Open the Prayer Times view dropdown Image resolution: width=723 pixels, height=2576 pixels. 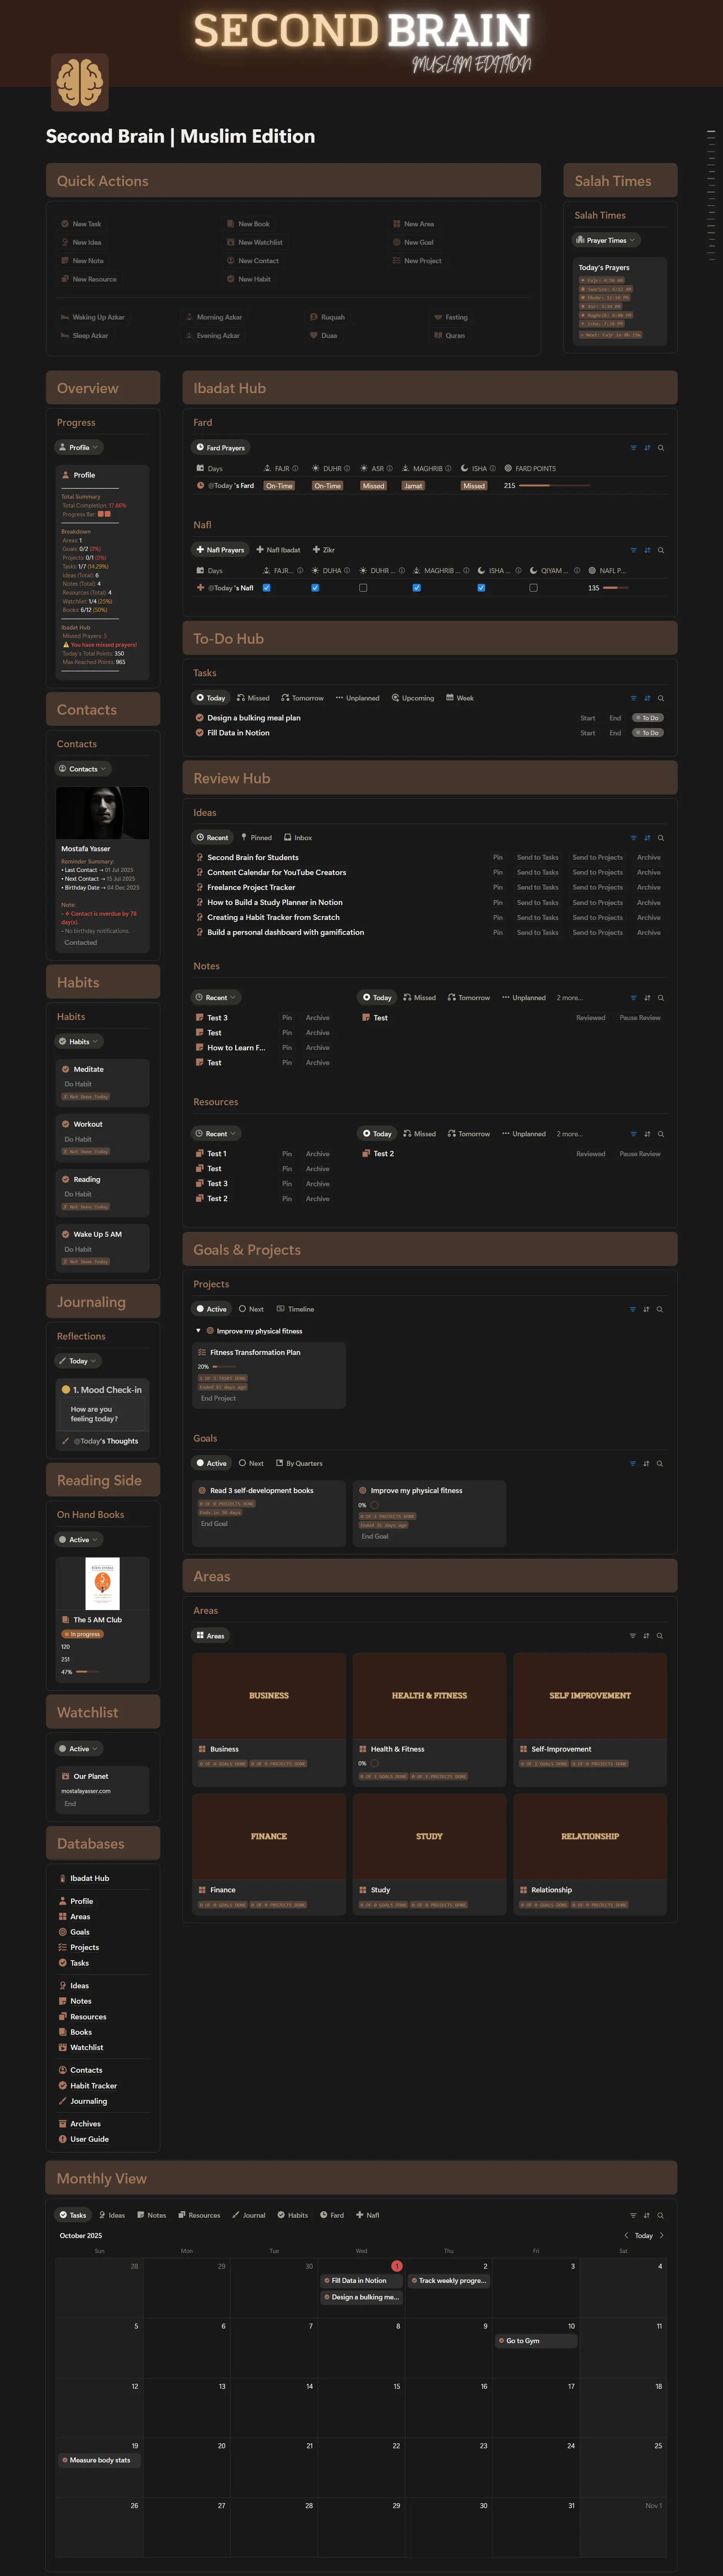606,240
